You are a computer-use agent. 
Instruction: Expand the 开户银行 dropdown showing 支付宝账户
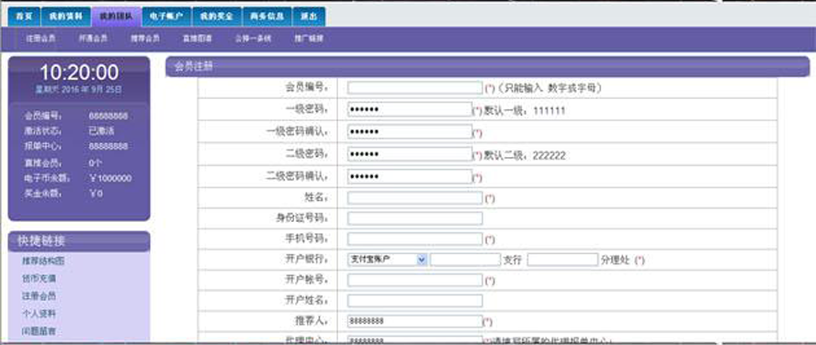coord(387,260)
